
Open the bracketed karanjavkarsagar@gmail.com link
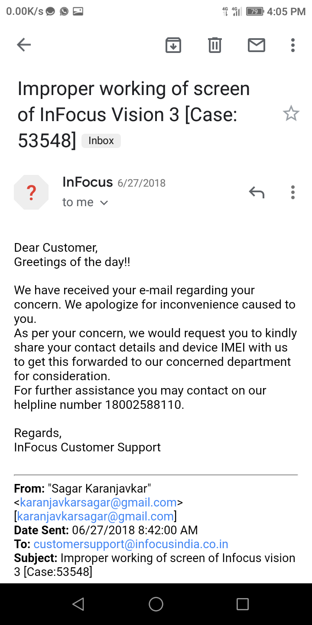[96, 516]
